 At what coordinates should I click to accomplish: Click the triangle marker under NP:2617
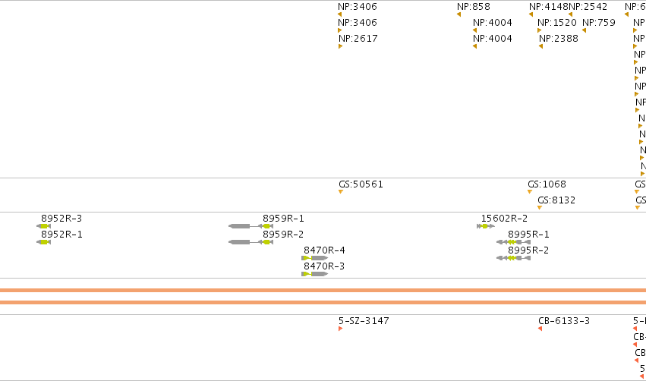tap(341, 46)
